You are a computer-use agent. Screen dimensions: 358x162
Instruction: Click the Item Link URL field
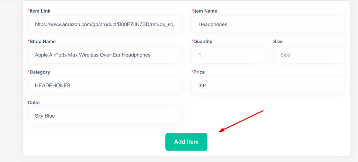click(x=104, y=24)
